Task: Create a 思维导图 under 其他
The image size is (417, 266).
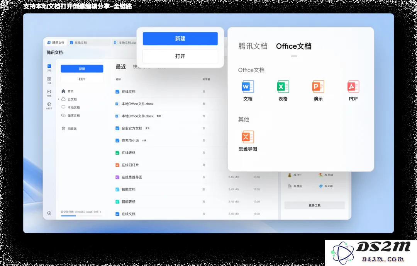Action: pos(248,141)
